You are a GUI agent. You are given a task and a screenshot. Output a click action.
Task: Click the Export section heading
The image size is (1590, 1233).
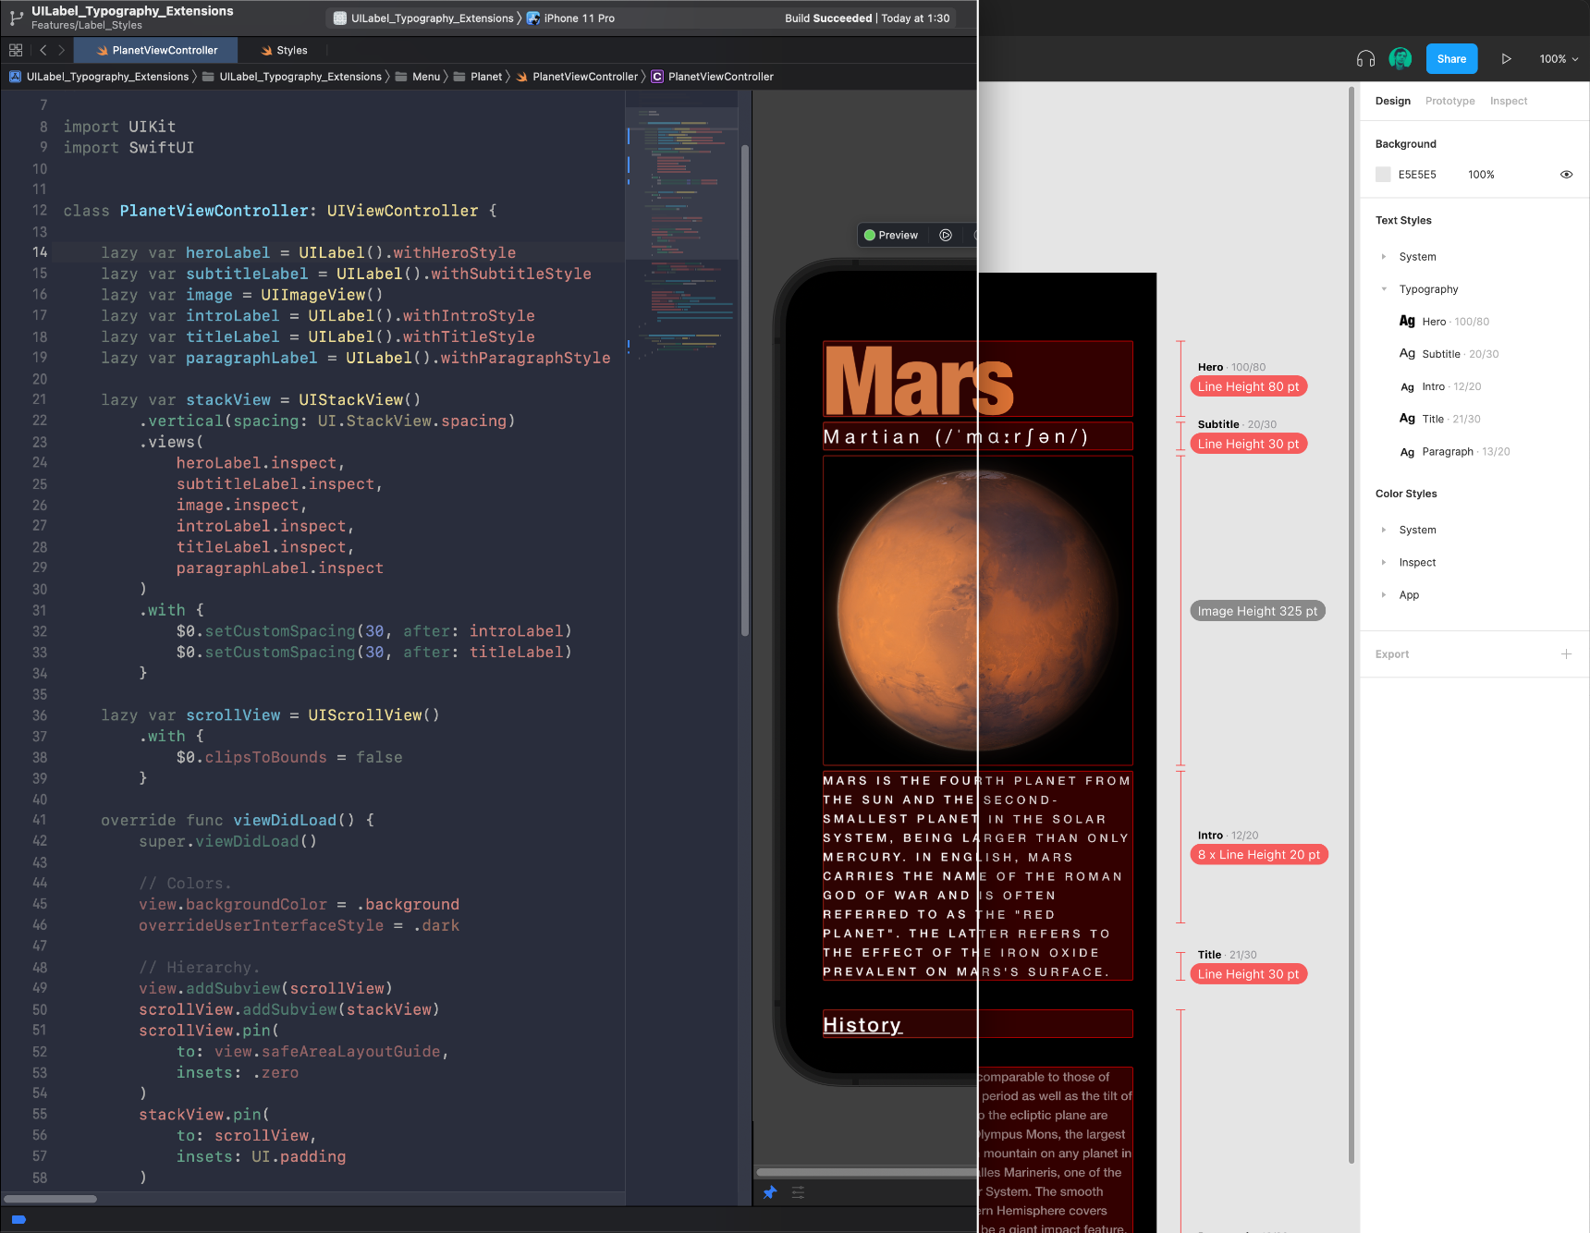[1392, 654]
